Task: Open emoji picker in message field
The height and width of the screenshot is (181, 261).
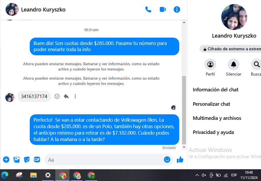Action: [x=167, y=160]
